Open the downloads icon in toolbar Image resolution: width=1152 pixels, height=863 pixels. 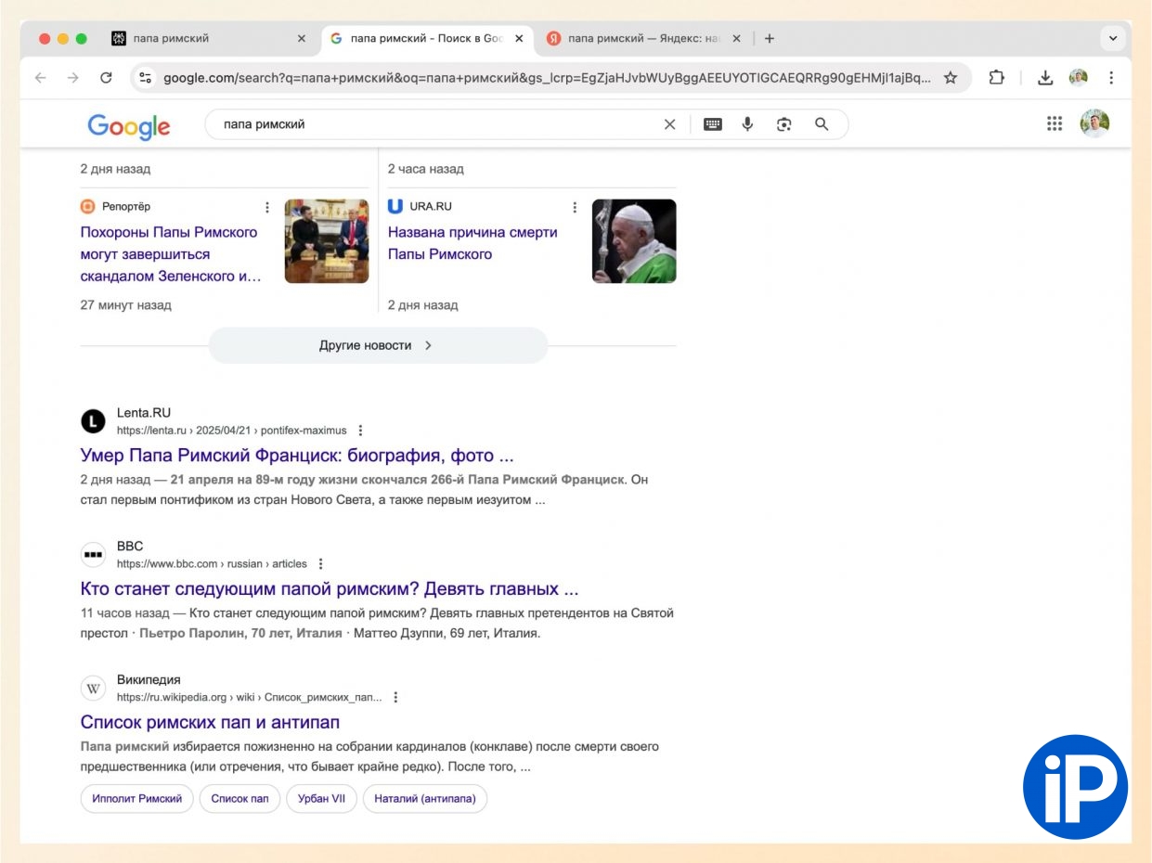[1044, 78]
